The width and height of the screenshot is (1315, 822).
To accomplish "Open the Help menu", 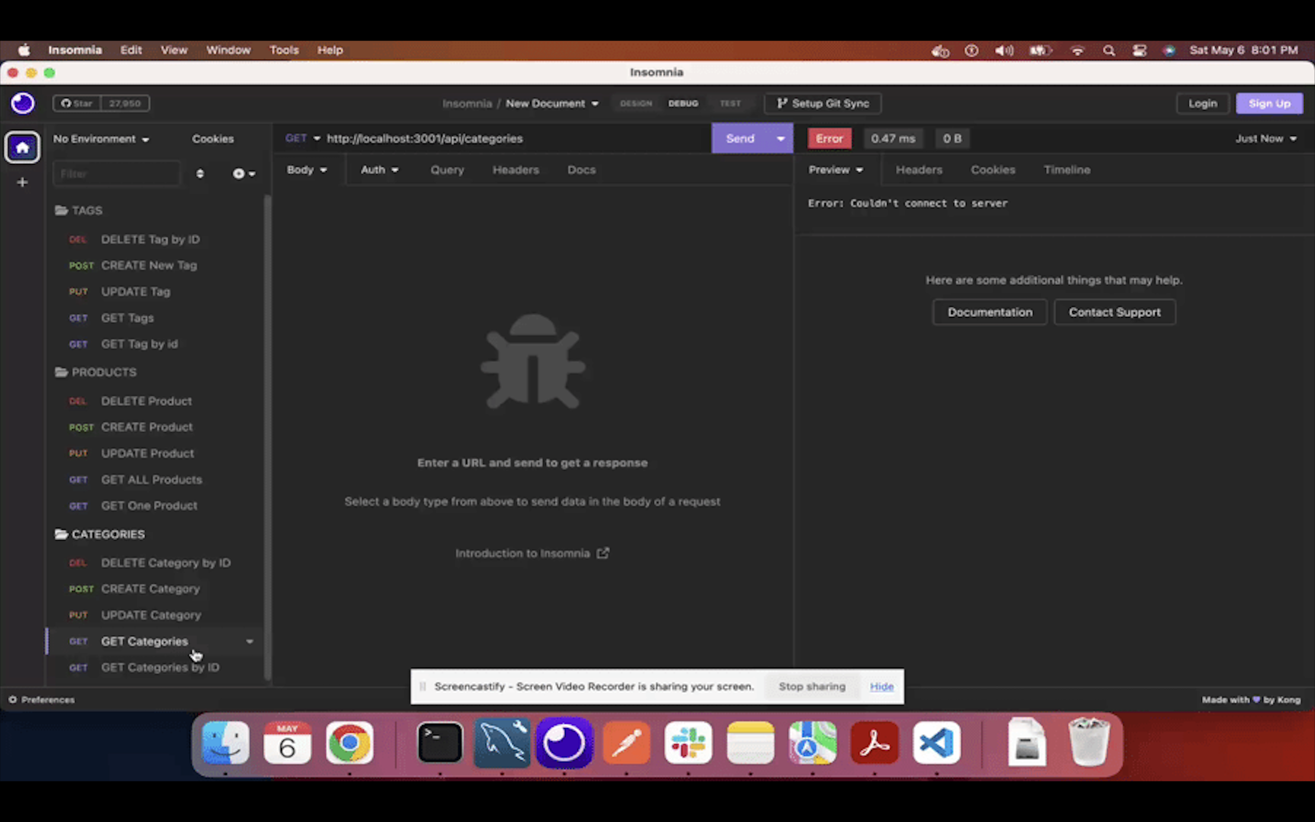I will coord(330,50).
